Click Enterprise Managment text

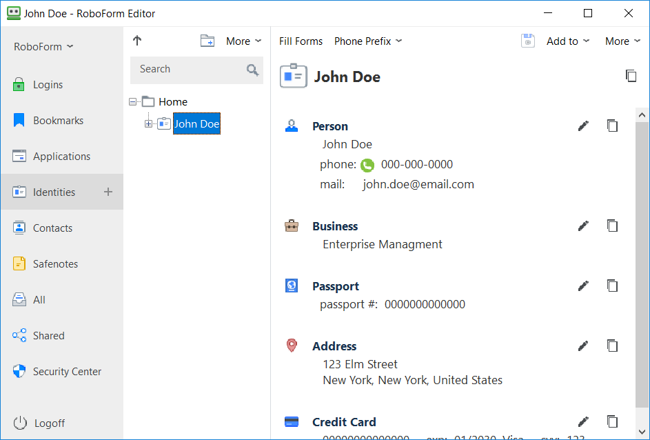[x=382, y=244]
